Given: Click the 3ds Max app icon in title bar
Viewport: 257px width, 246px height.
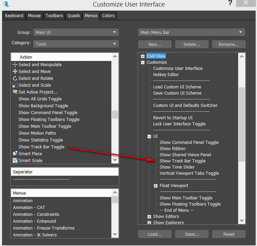Looking at the screenshot, I should (6, 4).
